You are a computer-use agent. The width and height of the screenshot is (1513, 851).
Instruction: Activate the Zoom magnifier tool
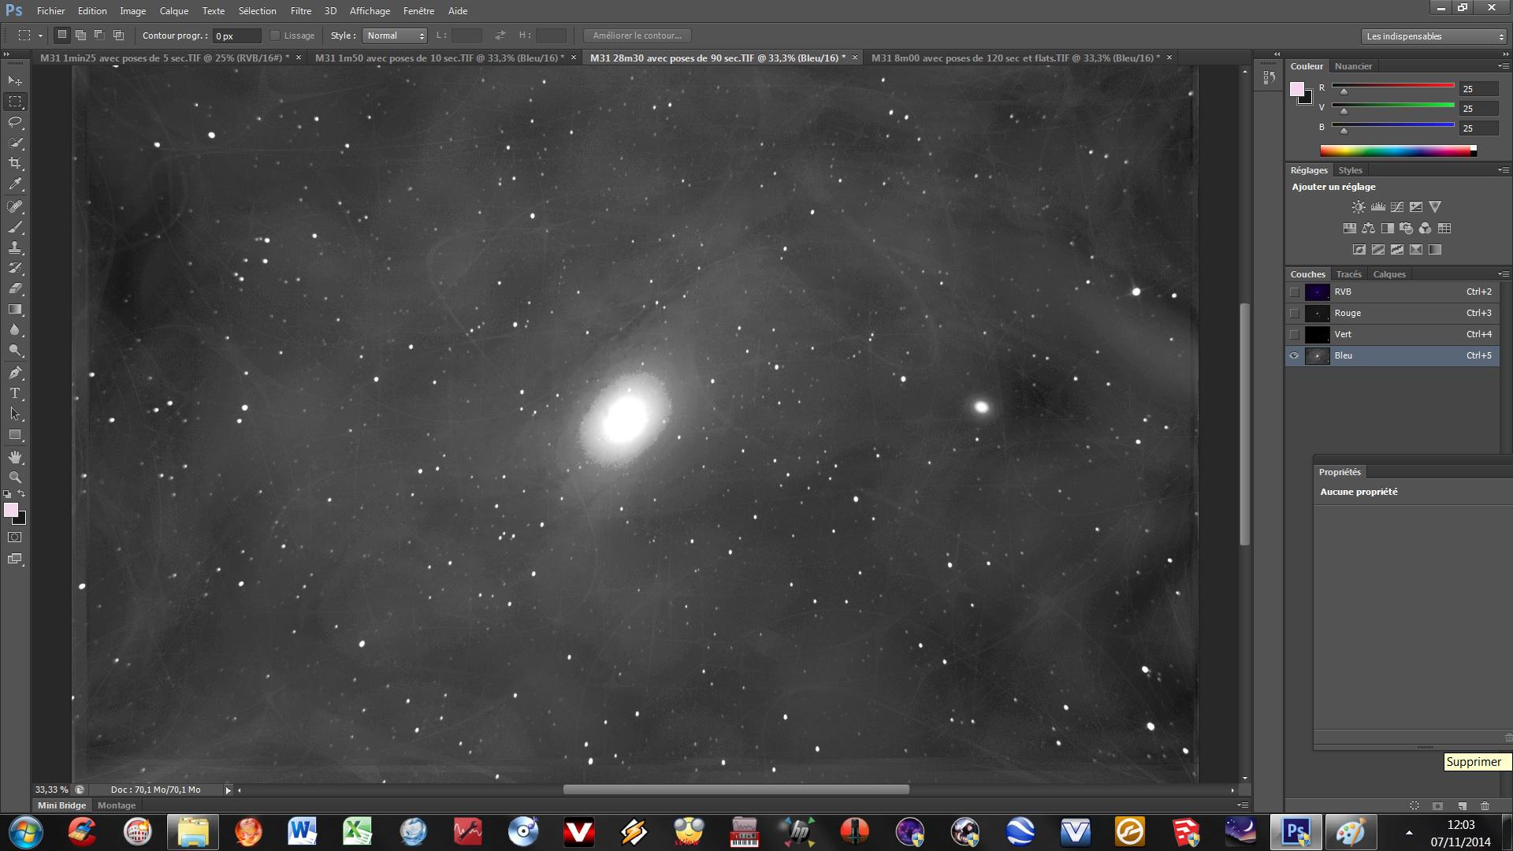click(x=15, y=478)
